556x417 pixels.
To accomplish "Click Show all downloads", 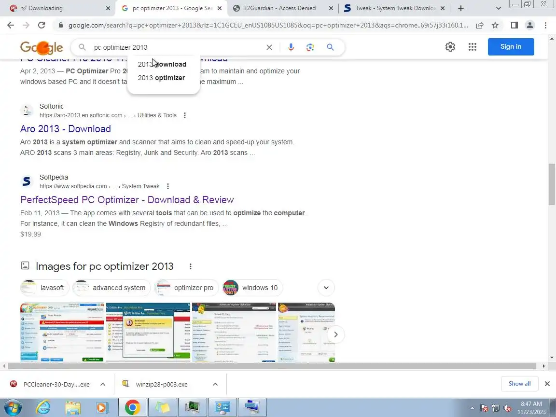I will [x=519, y=384].
